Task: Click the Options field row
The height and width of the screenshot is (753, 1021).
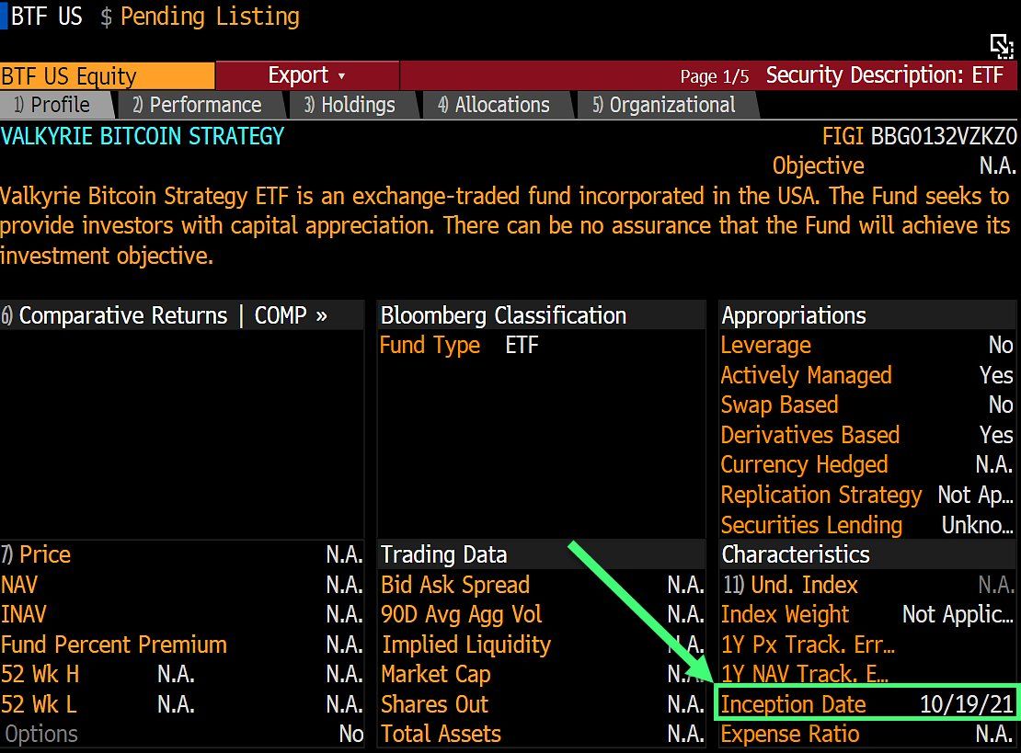Action: click(41, 734)
